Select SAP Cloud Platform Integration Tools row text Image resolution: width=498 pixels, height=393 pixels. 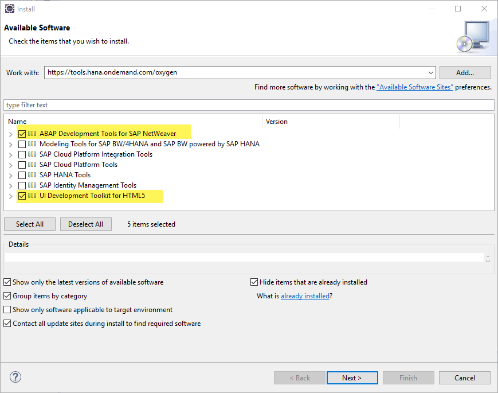click(x=96, y=154)
